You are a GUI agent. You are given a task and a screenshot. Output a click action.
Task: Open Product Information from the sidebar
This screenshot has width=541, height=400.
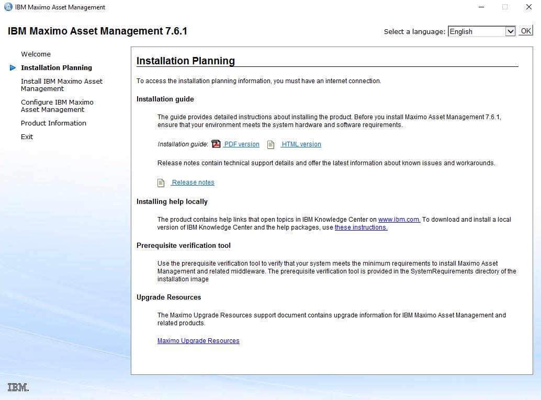point(53,123)
